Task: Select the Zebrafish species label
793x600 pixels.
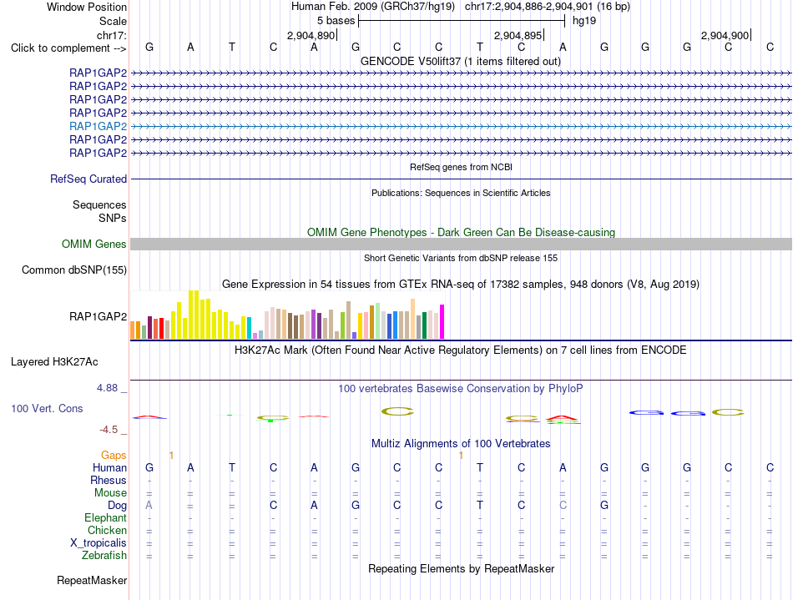Action: pos(104,555)
